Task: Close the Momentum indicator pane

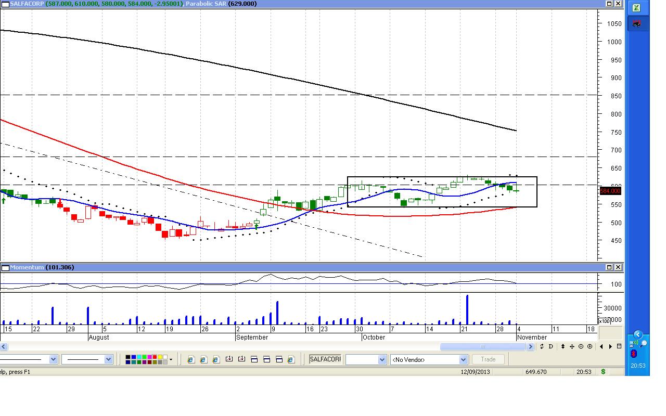Action: coord(618,267)
